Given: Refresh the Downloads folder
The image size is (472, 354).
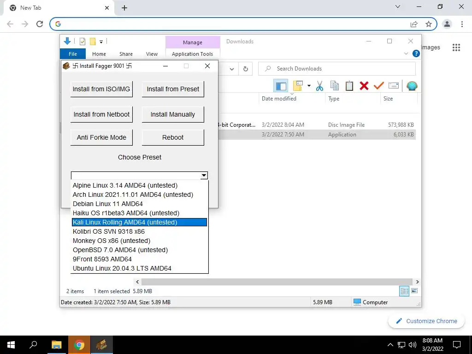Looking at the screenshot, I should [246, 69].
